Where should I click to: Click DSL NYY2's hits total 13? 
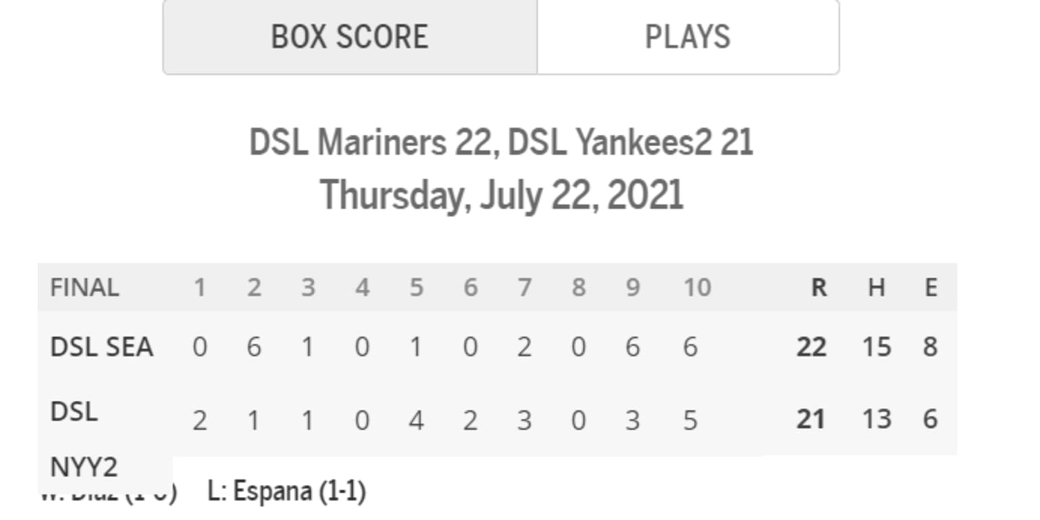click(x=876, y=420)
